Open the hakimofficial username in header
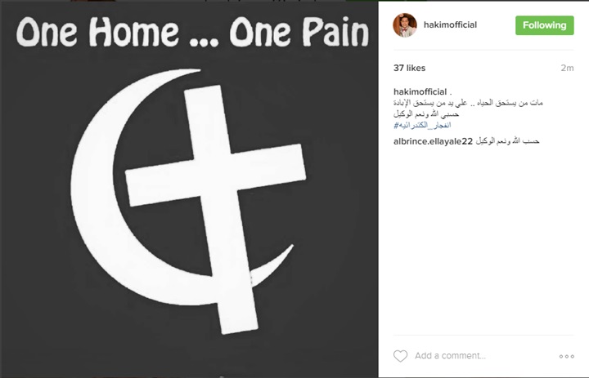 click(450, 24)
